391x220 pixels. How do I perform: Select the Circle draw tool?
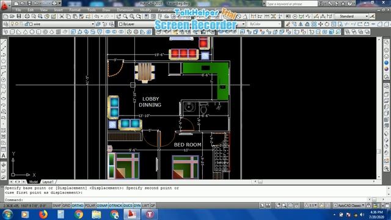coord(4,80)
